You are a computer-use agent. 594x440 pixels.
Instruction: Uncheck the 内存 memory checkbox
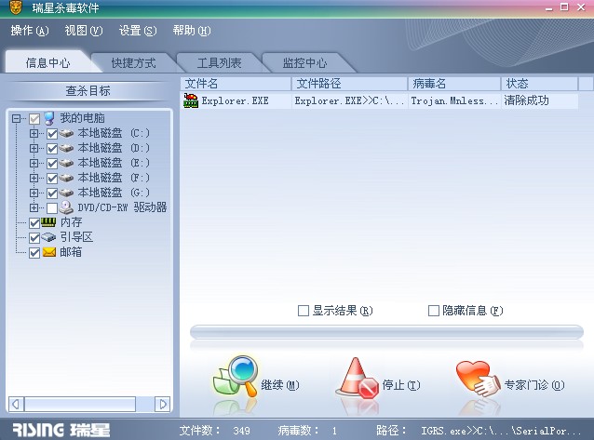pos(34,223)
